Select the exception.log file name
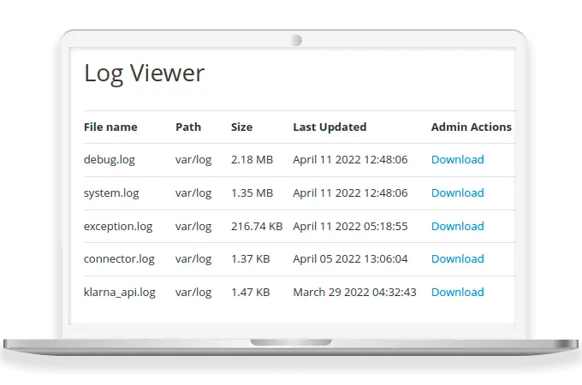 point(118,227)
